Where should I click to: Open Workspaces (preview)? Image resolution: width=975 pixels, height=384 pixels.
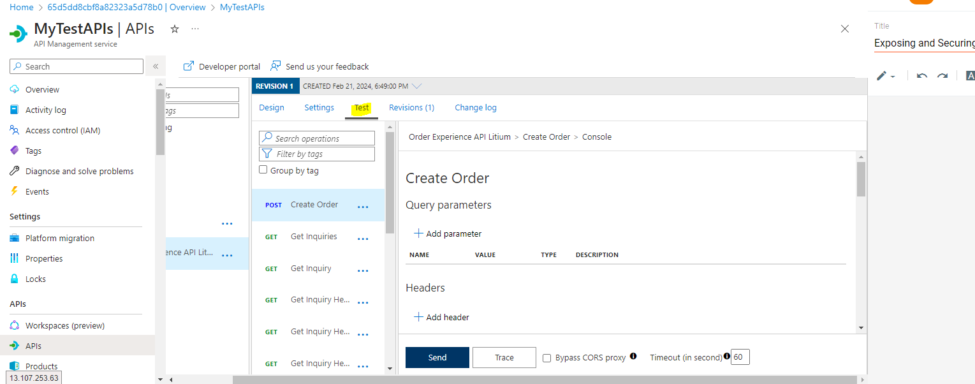click(65, 326)
